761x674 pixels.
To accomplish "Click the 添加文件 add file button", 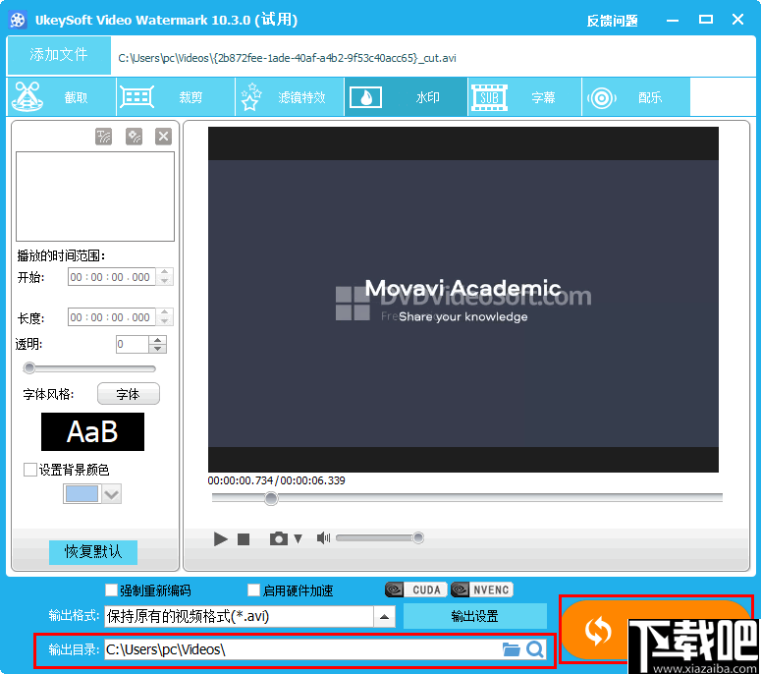I will click(x=59, y=55).
